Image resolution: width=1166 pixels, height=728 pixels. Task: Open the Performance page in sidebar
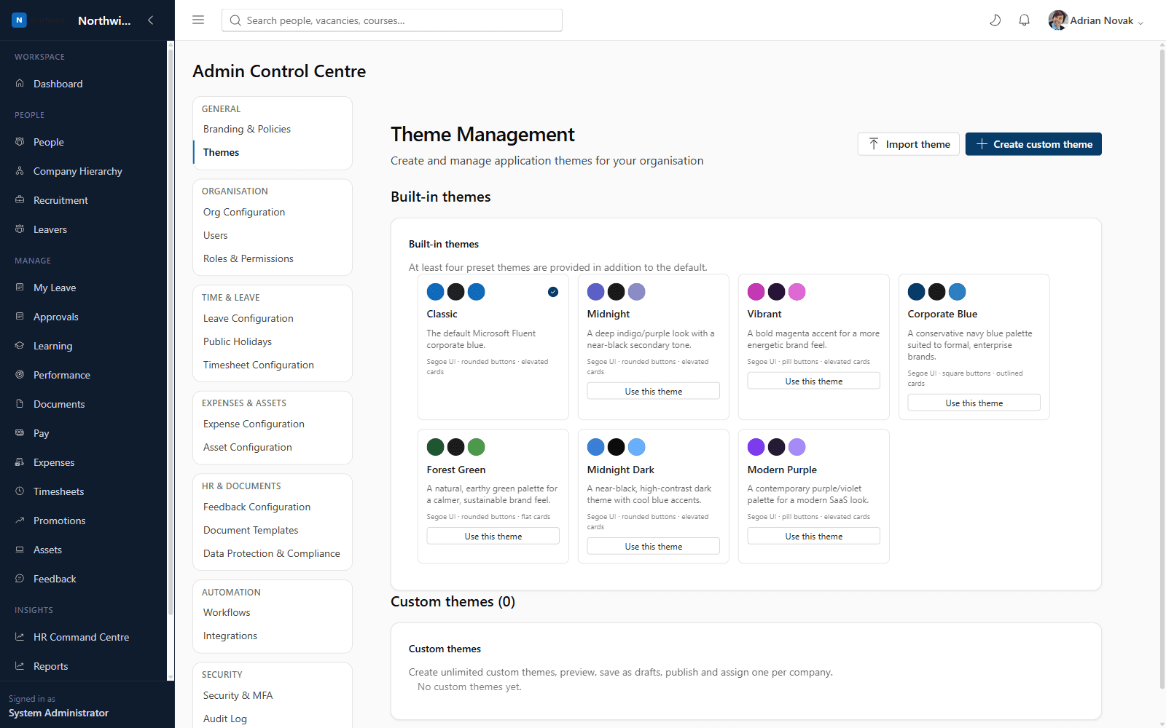click(x=62, y=375)
